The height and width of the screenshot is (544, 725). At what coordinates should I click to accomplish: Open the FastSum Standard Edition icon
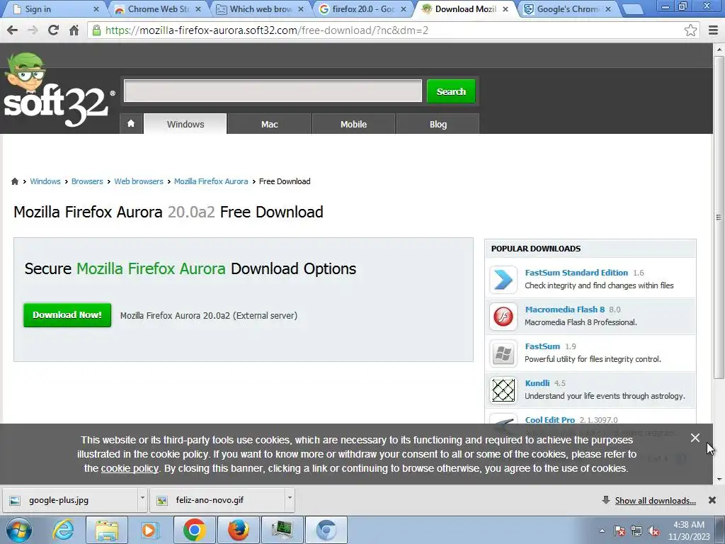pyautogui.click(x=503, y=279)
